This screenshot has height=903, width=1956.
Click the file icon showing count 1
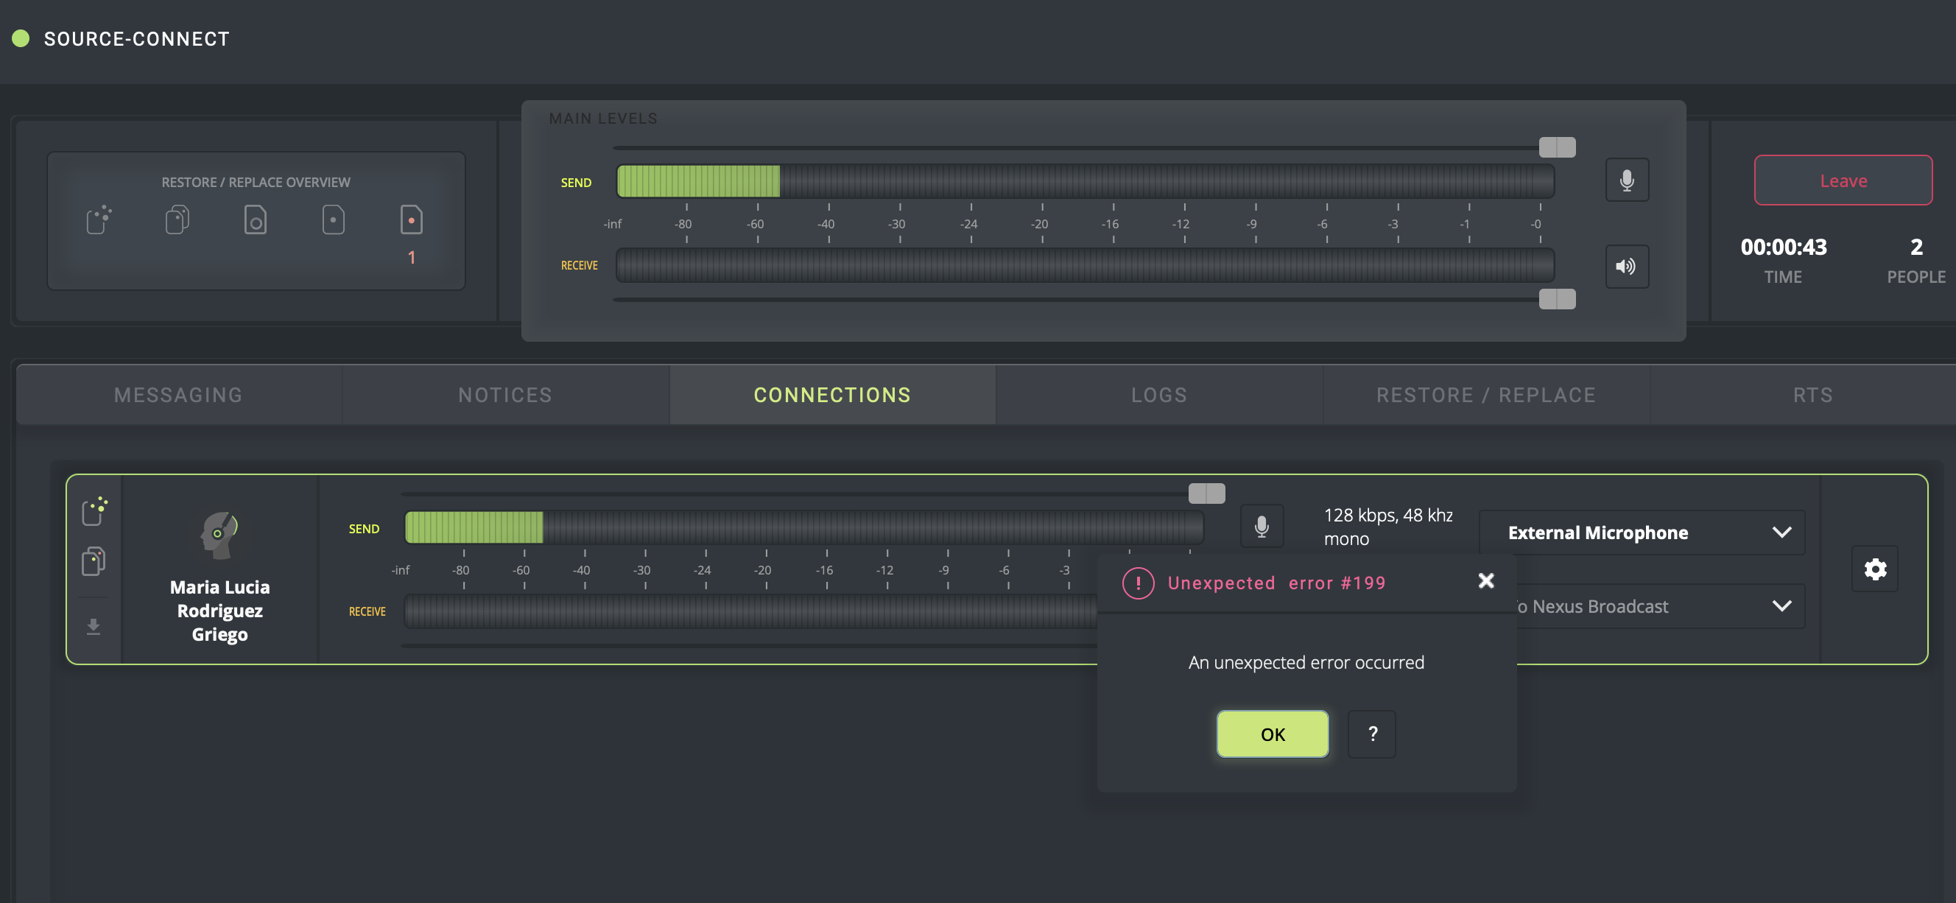(411, 220)
